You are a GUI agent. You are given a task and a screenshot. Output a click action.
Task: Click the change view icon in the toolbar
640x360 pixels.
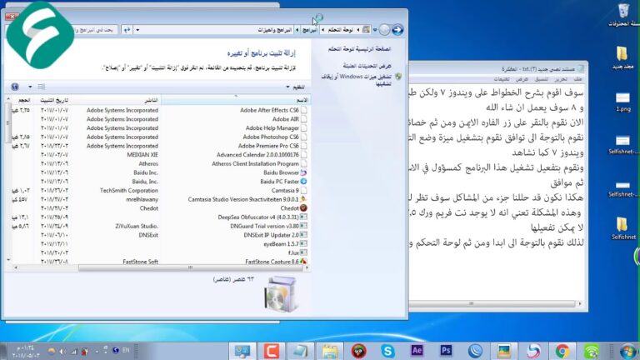pos(41,87)
